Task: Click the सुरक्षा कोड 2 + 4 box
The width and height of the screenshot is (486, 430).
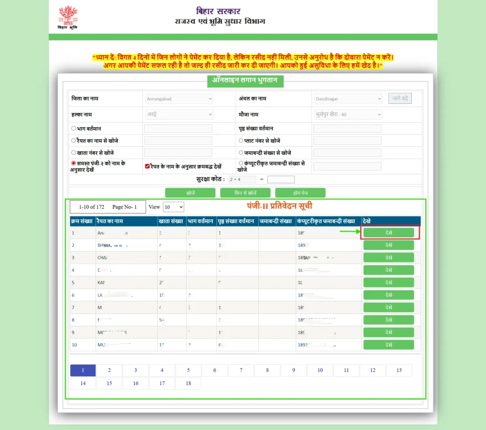Action: pos(242,179)
